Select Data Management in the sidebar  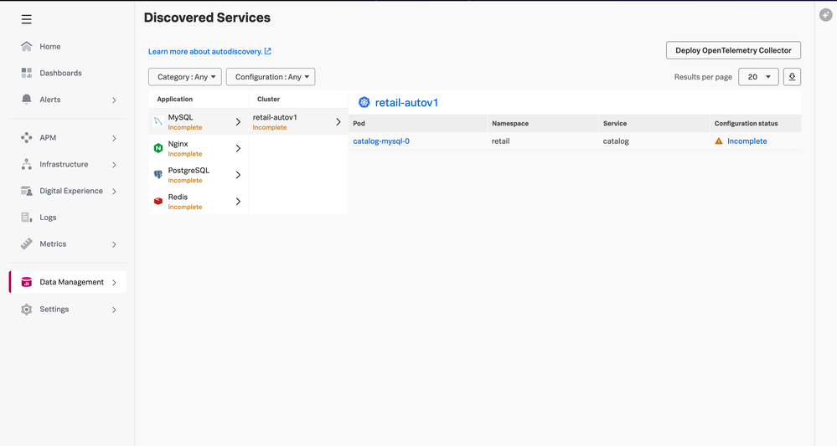71,283
